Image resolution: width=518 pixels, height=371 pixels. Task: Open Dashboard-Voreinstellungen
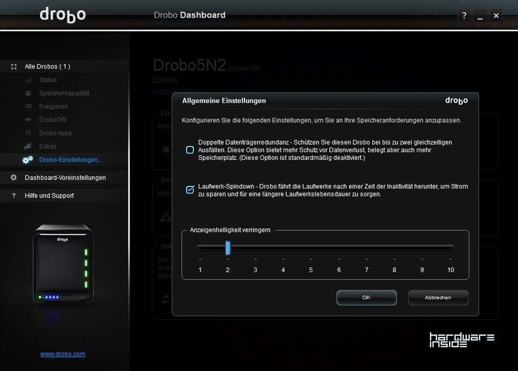click(x=65, y=177)
